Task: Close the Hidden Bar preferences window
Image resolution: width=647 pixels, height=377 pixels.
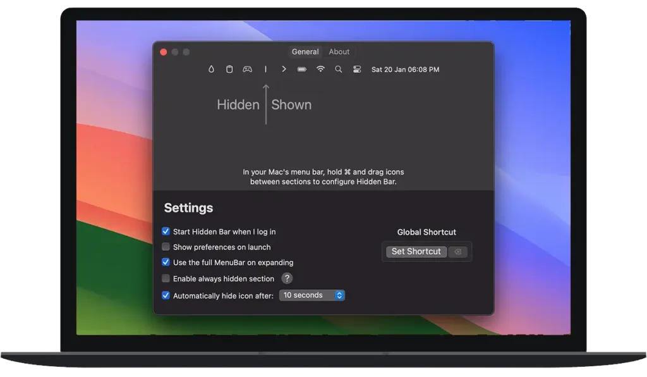Action: [x=164, y=52]
